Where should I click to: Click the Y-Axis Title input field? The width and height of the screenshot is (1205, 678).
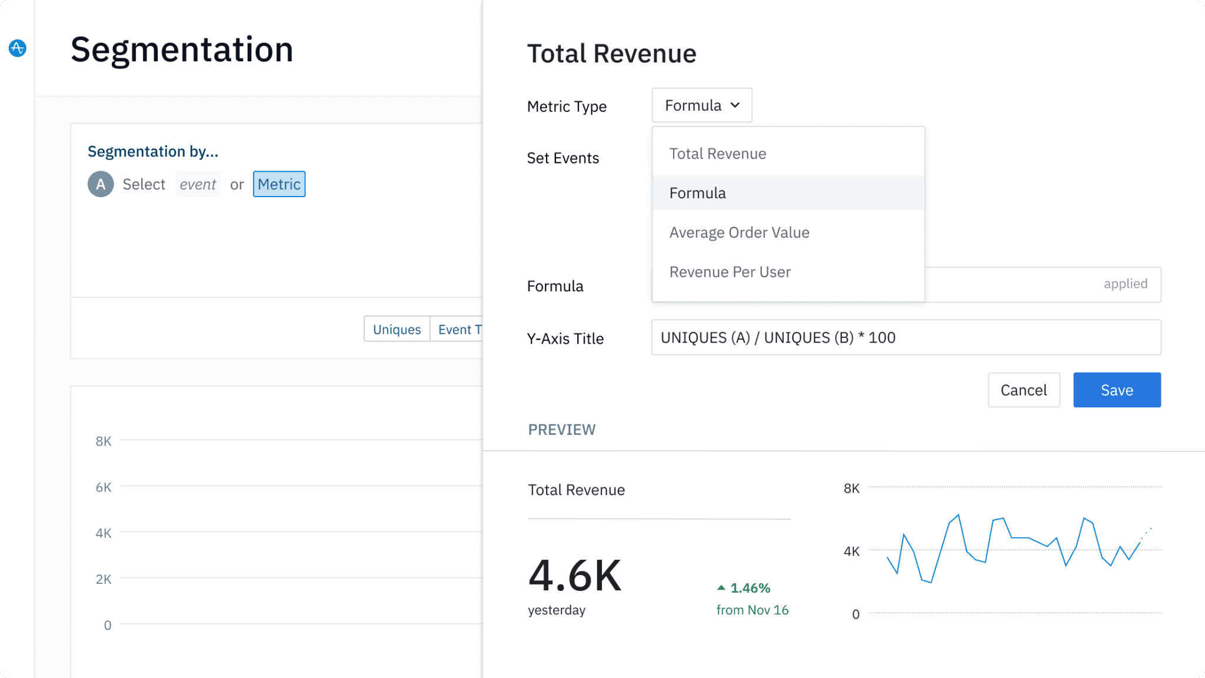[x=906, y=337]
